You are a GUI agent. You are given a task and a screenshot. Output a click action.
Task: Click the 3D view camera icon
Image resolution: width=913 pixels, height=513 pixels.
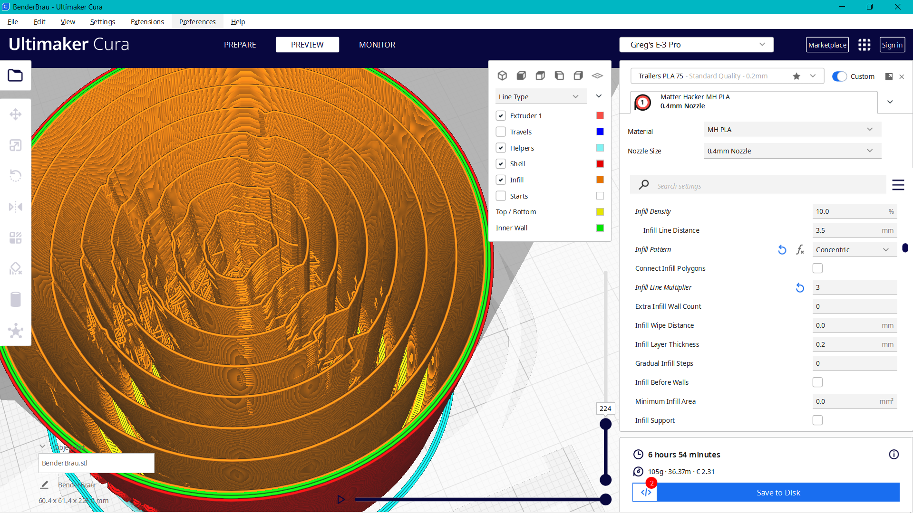pyautogui.click(x=502, y=76)
